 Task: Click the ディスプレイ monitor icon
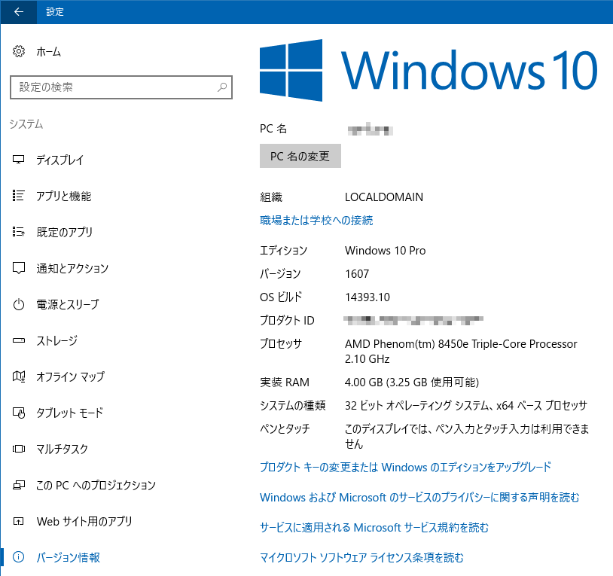pyautogui.click(x=18, y=160)
